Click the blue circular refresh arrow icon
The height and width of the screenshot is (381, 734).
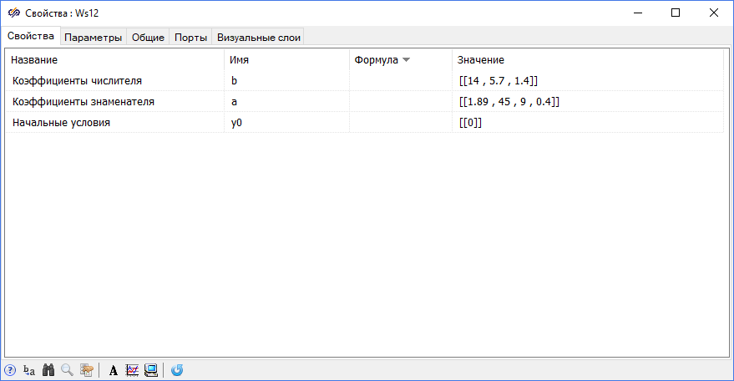pos(177,370)
